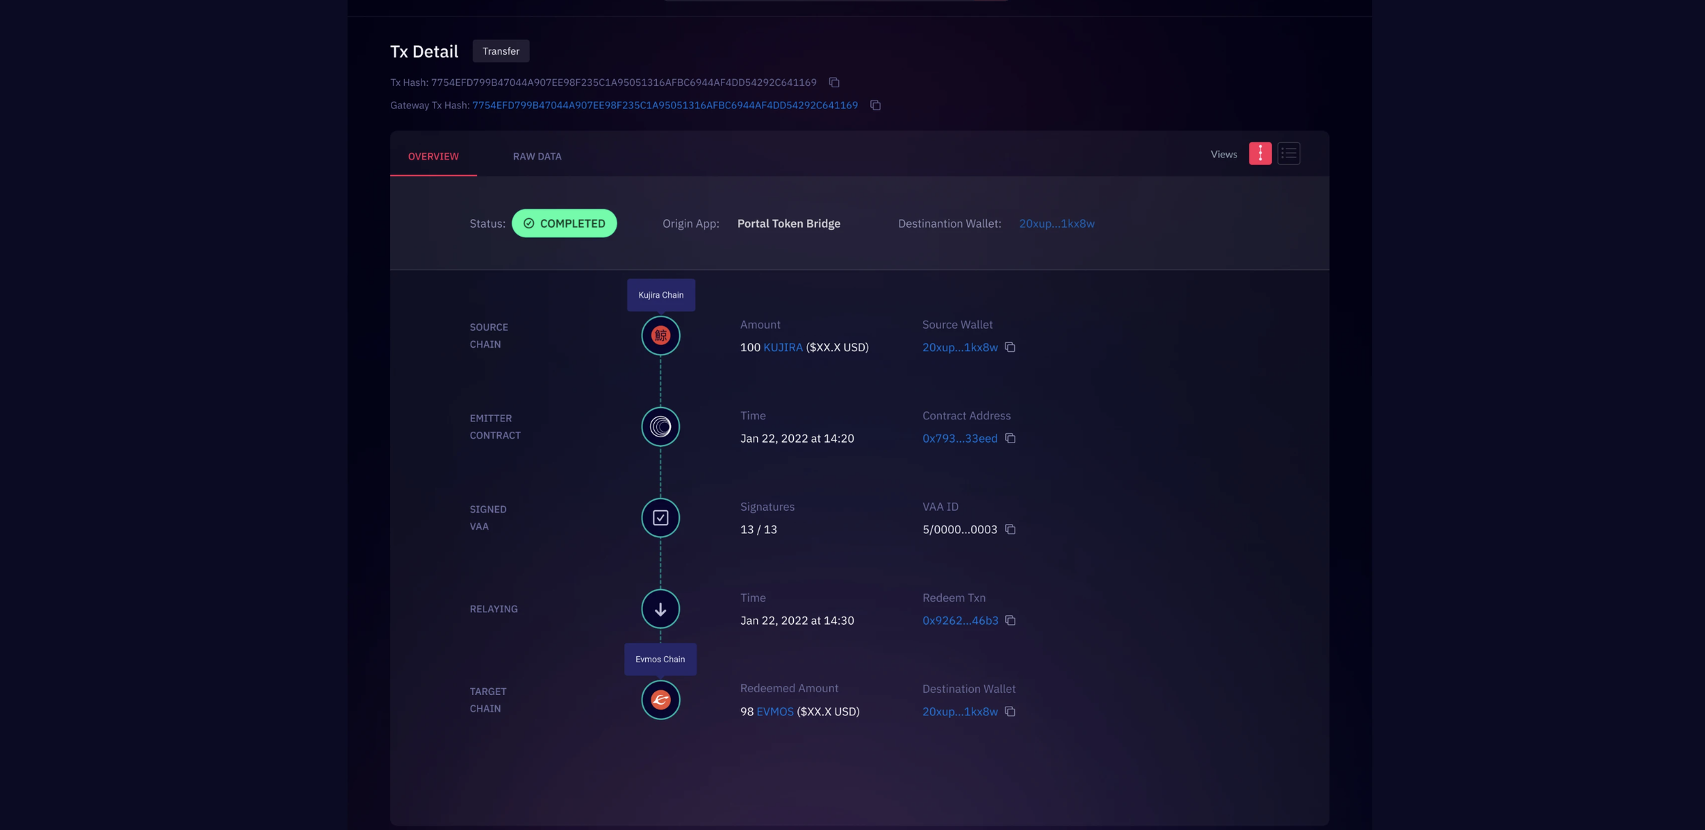Open the Gateway Tx Hash link
Viewport: 1705px width, 830px height.
tap(664, 105)
